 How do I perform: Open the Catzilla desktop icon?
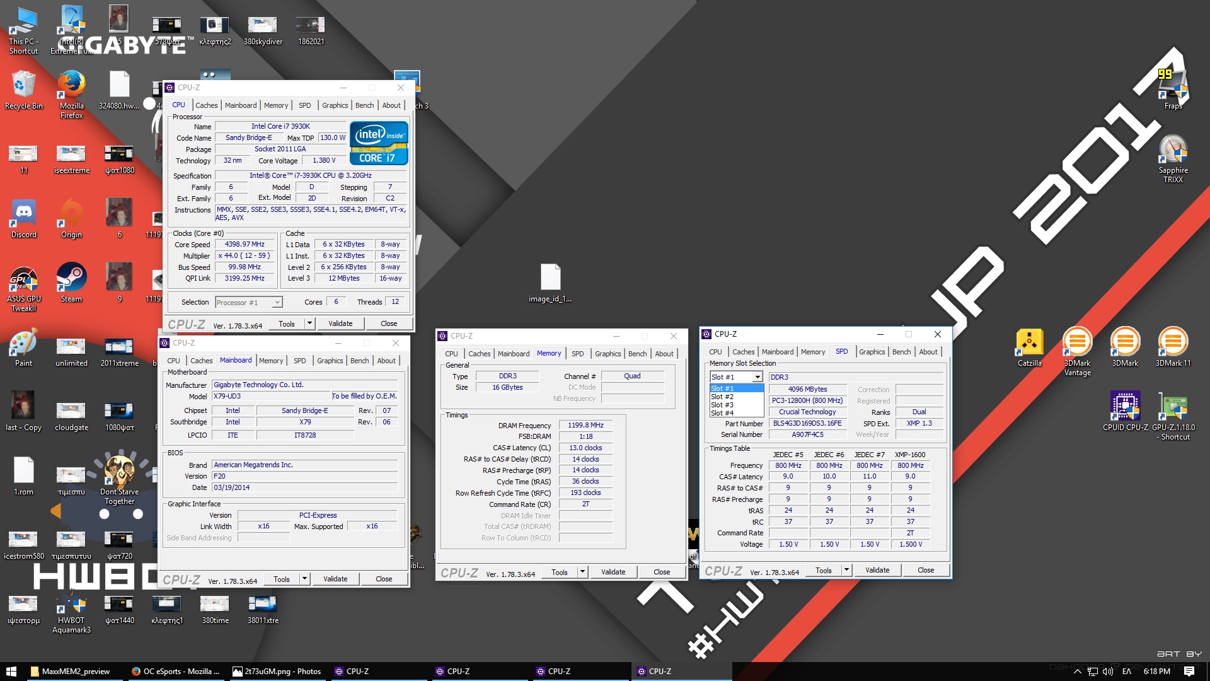click(x=1029, y=347)
